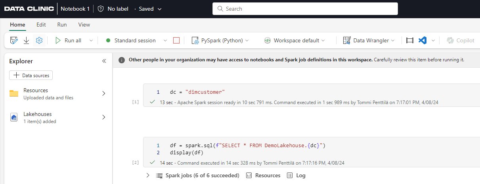Open Data Wrangler dropdown
This screenshot has height=184, width=480.
[x=369, y=40]
